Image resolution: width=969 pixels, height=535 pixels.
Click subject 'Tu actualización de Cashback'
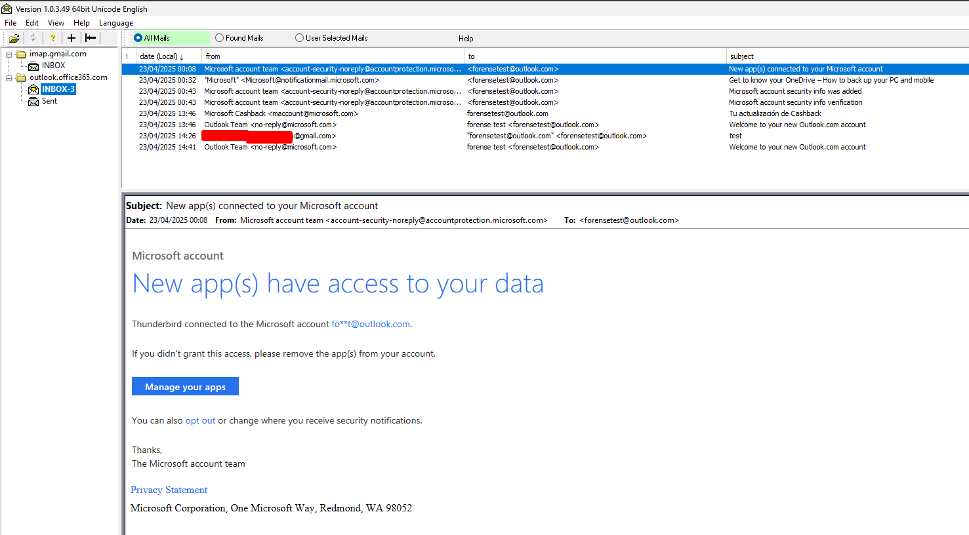click(775, 113)
